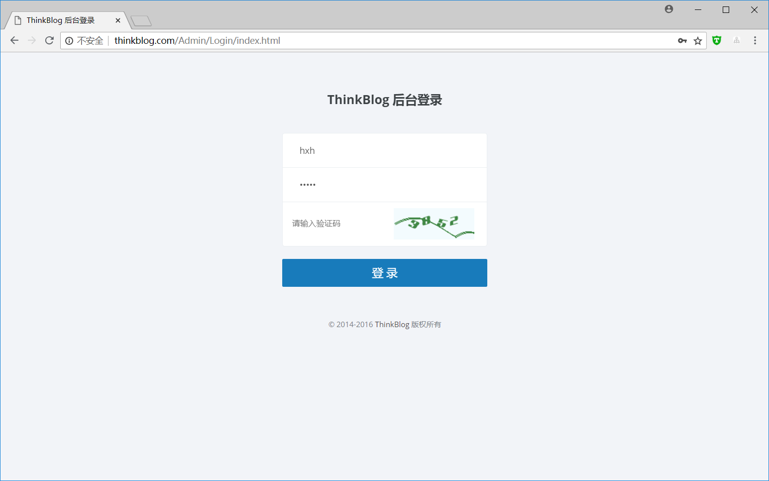The width and height of the screenshot is (769, 481).
Task: Click the username field containing hxh
Action: click(385, 150)
